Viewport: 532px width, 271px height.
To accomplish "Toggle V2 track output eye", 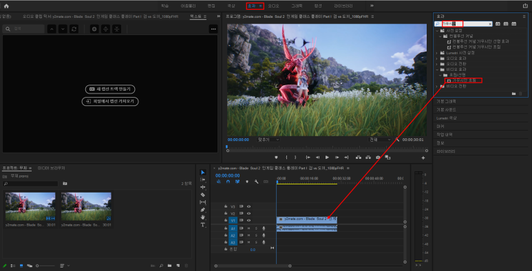I will (248, 213).
